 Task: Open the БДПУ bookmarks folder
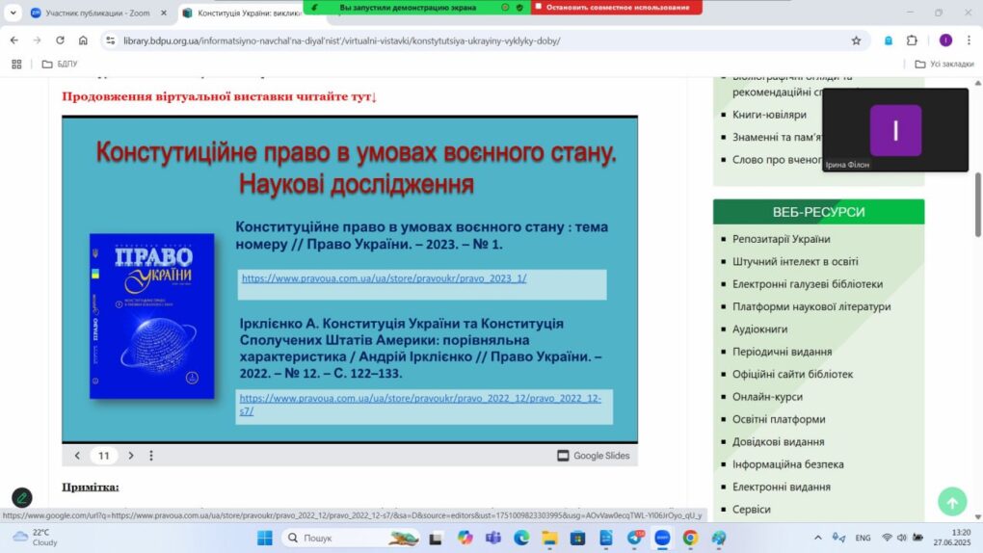click(60, 64)
